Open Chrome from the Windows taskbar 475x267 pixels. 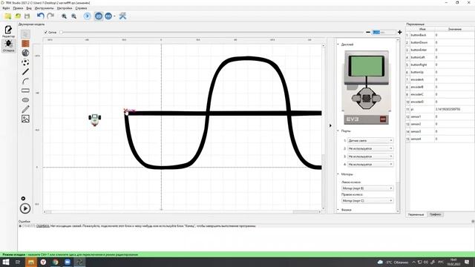pos(56,262)
